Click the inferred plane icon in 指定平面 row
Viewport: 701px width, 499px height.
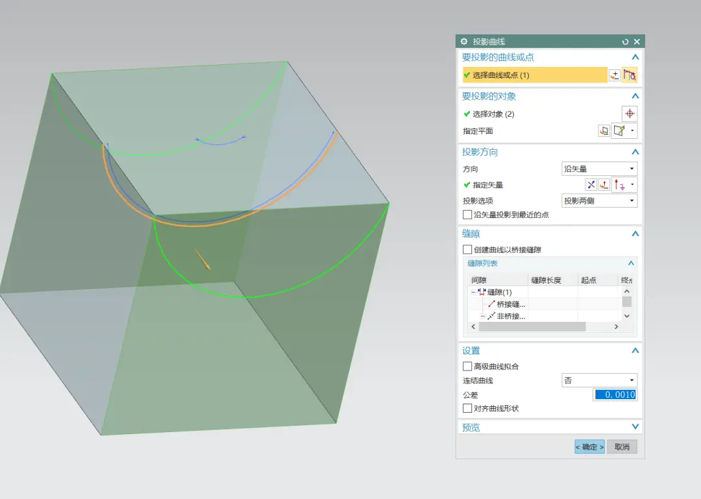[x=619, y=131]
